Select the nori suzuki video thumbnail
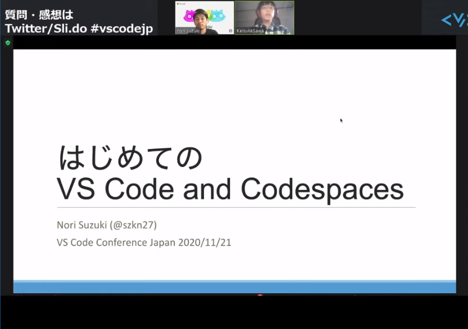Viewport: 468px width, 329px height. pos(205,18)
